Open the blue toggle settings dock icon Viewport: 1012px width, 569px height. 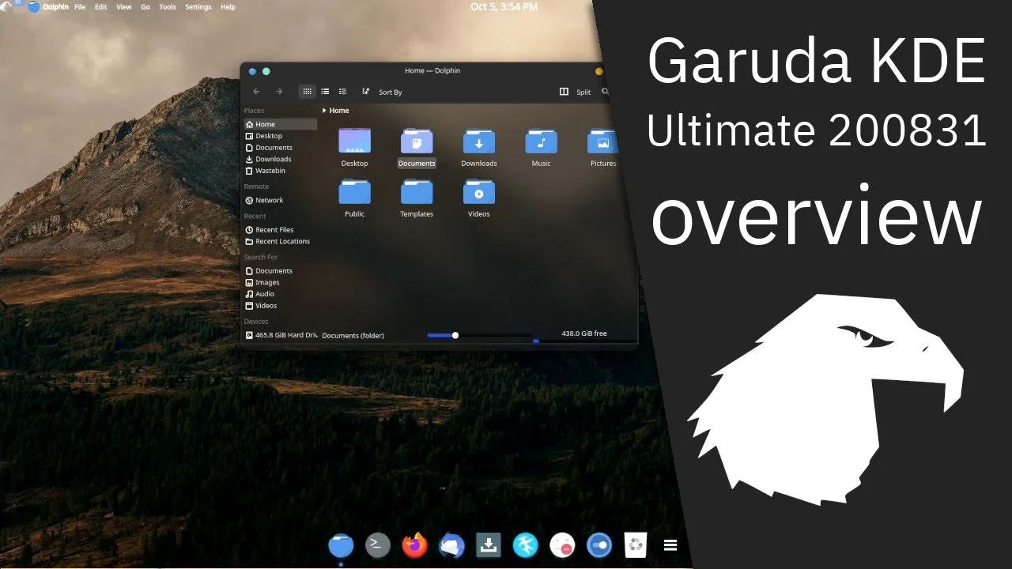pyautogui.click(x=599, y=545)
